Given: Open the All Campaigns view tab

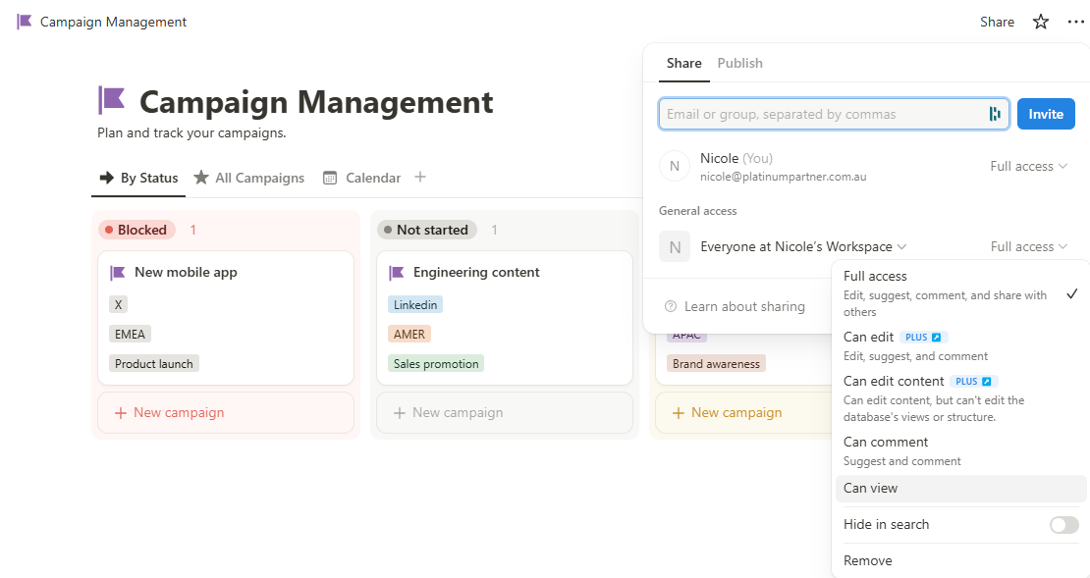Looking at the screenshot, I should [x=248, y=178].
